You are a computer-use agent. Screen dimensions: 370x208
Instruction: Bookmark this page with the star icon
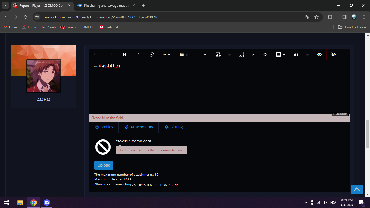pos(316,17)
